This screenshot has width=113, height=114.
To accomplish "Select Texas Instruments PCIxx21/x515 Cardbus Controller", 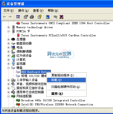I will tap(59, 35).
